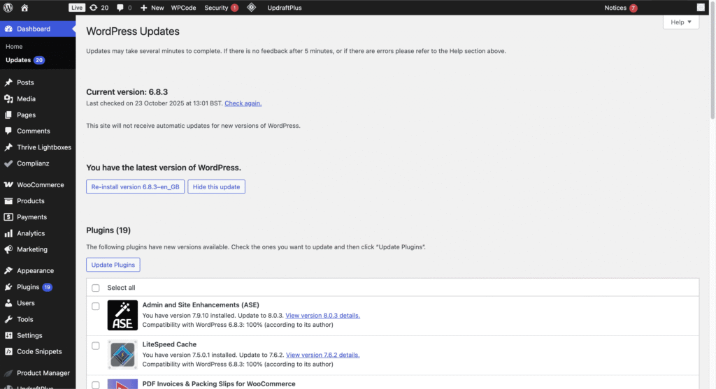Screen dimensions: 716x389
Task: Expand the Help dropdown tab
Action: tap(680, 22)
